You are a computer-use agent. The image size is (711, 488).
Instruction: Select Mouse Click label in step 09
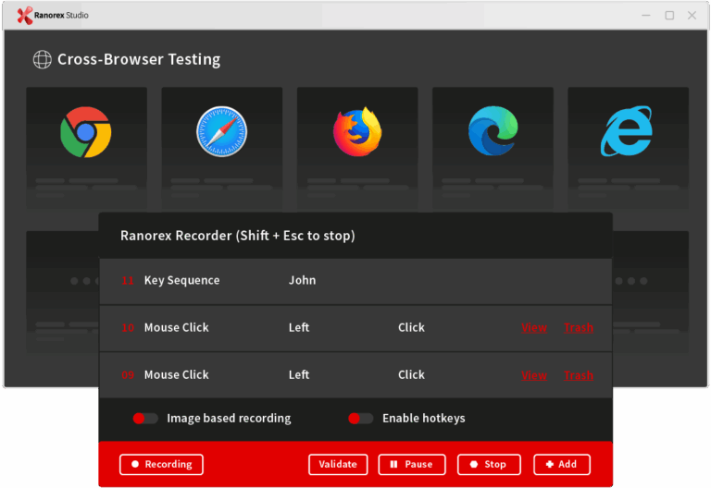[x=177, y=375]
